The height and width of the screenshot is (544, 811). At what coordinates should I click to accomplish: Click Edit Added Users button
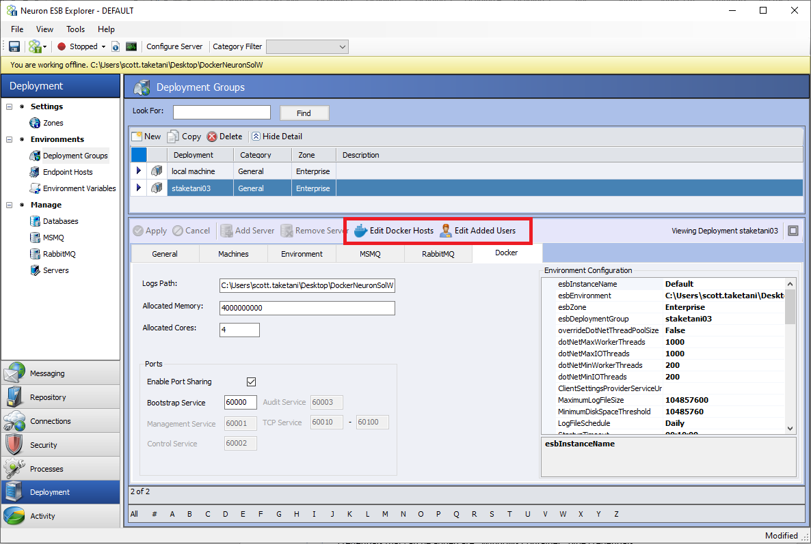478,231
